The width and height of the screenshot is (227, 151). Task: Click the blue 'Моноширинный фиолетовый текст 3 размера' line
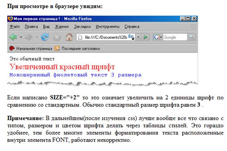(x=75, y=75)
